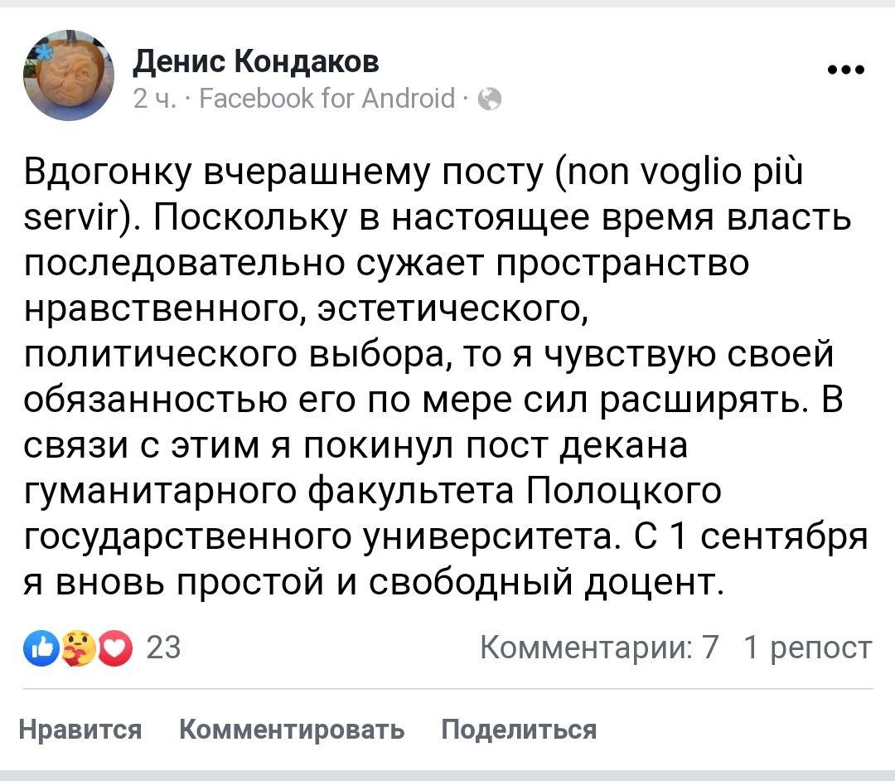Click the globe public privacy icon
Viewport: 895px width, 781px height.
click(491, 99)
